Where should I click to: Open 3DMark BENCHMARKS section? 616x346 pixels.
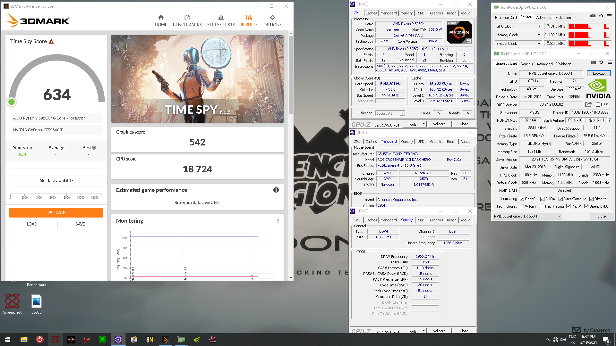[x=187, y=21]
